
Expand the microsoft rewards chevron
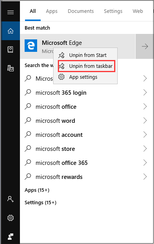pos(145,177)
